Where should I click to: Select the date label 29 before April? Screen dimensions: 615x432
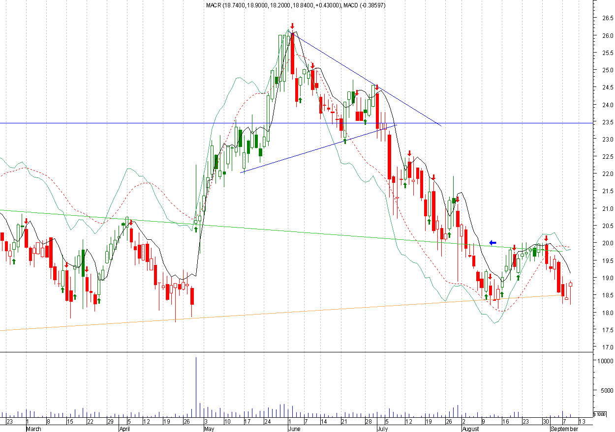coord(111,422)
